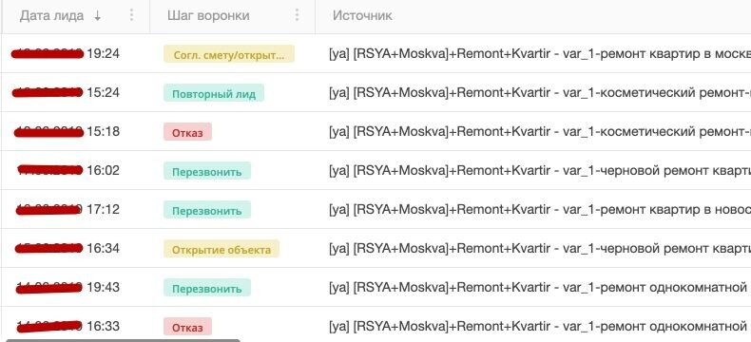This screenshot has height=342, width=751.
Task: Click the horizontal scrollbar at table bottom
Action: click(x=123, y=340)
